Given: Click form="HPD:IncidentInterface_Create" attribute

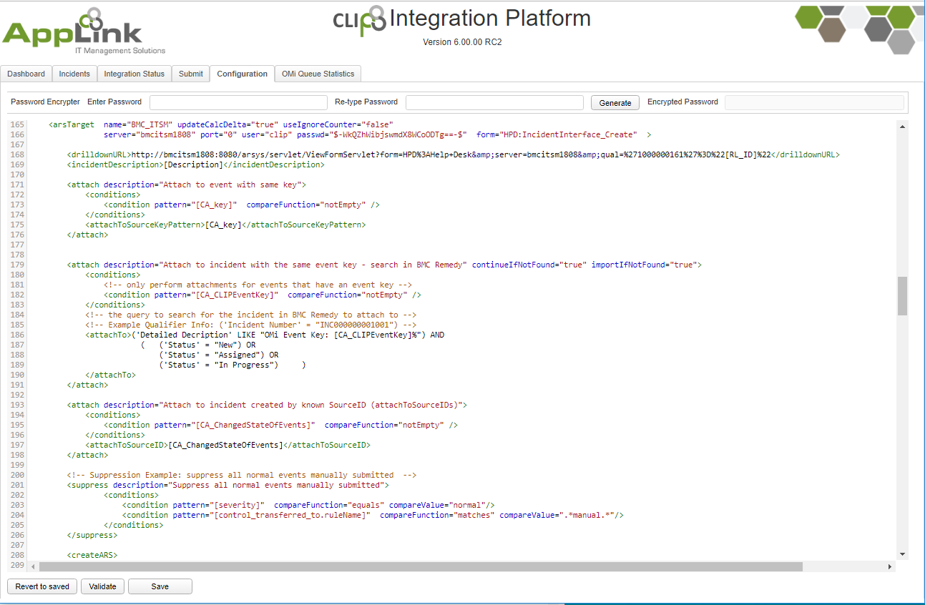Looking at the screenshot, I should click(x=556, y=134).
